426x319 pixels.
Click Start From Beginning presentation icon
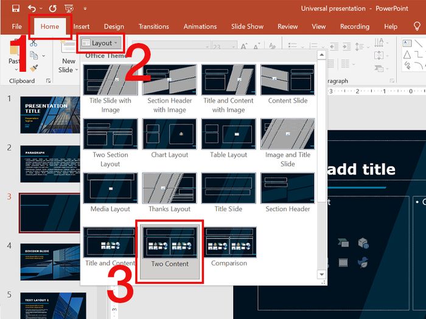(69, 9)
